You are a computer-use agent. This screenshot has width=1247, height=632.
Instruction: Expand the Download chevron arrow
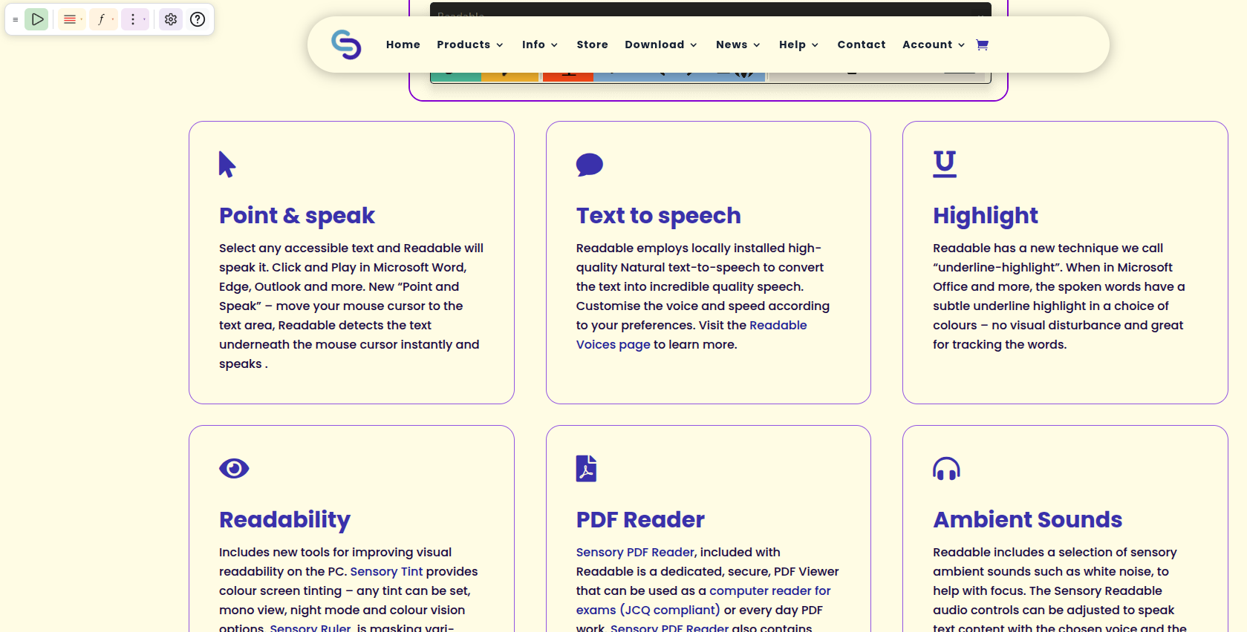tap(694, 45)
